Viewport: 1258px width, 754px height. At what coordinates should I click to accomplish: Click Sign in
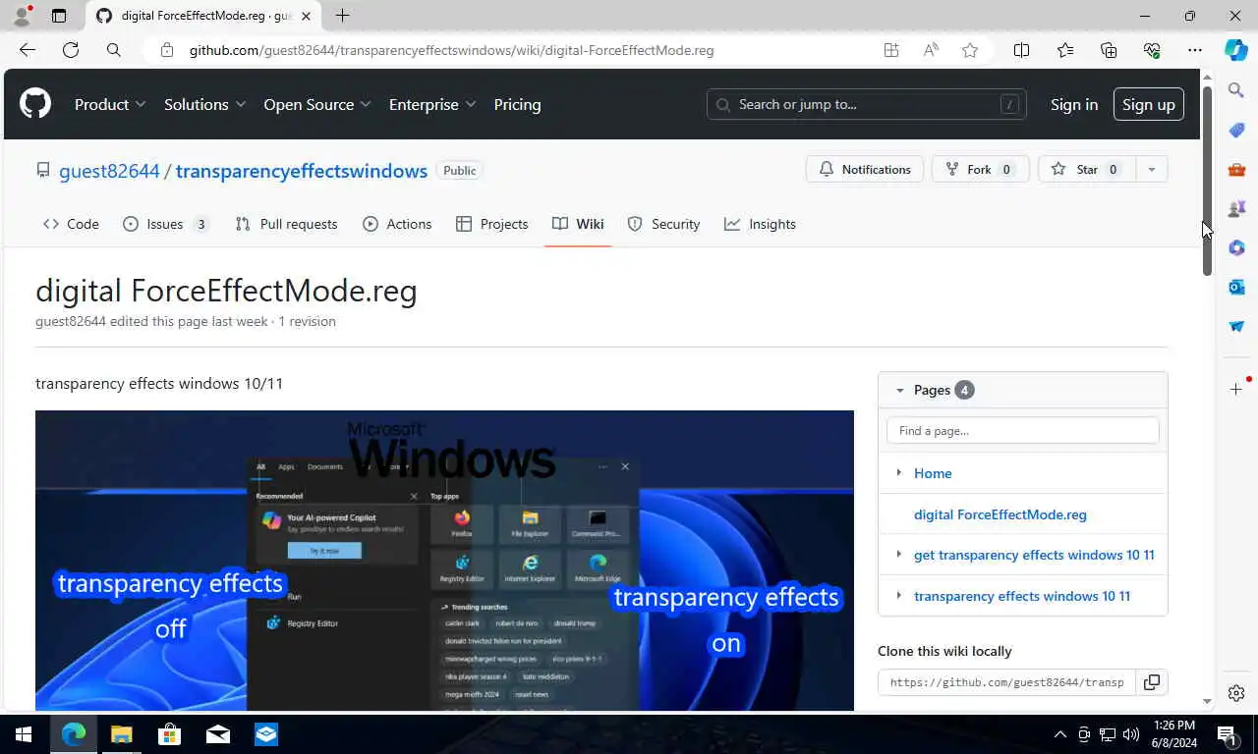click(1074, 104)
